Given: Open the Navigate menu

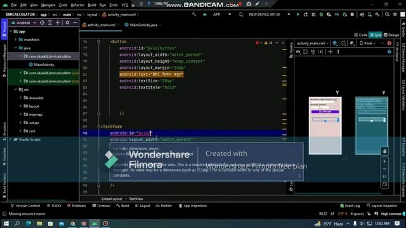Looking at the screenshot, I should pos(48,5).
